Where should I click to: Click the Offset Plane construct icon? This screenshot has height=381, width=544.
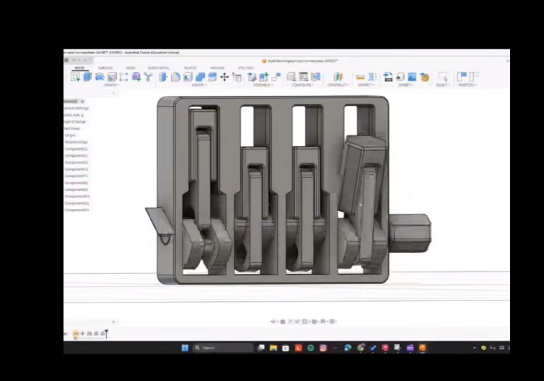338,77
